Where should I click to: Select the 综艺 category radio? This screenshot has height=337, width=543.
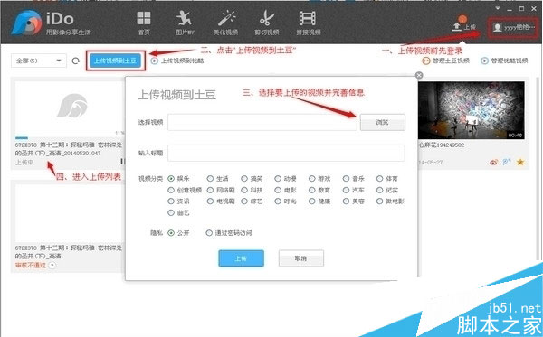244,201
